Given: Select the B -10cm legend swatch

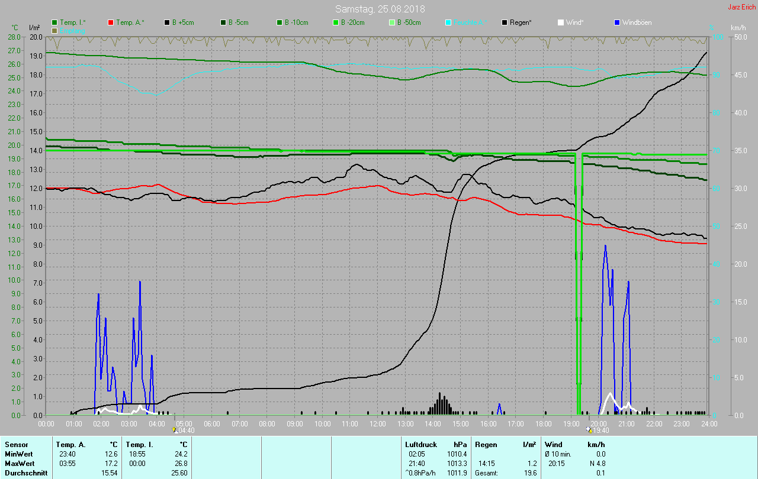Looking at the screenshot, I should pyautogui.click(x=279, y=22).
